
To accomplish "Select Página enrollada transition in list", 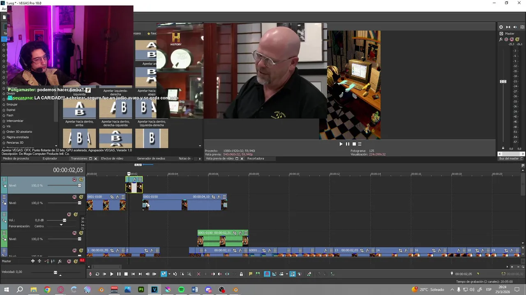I will click(17, 137).
